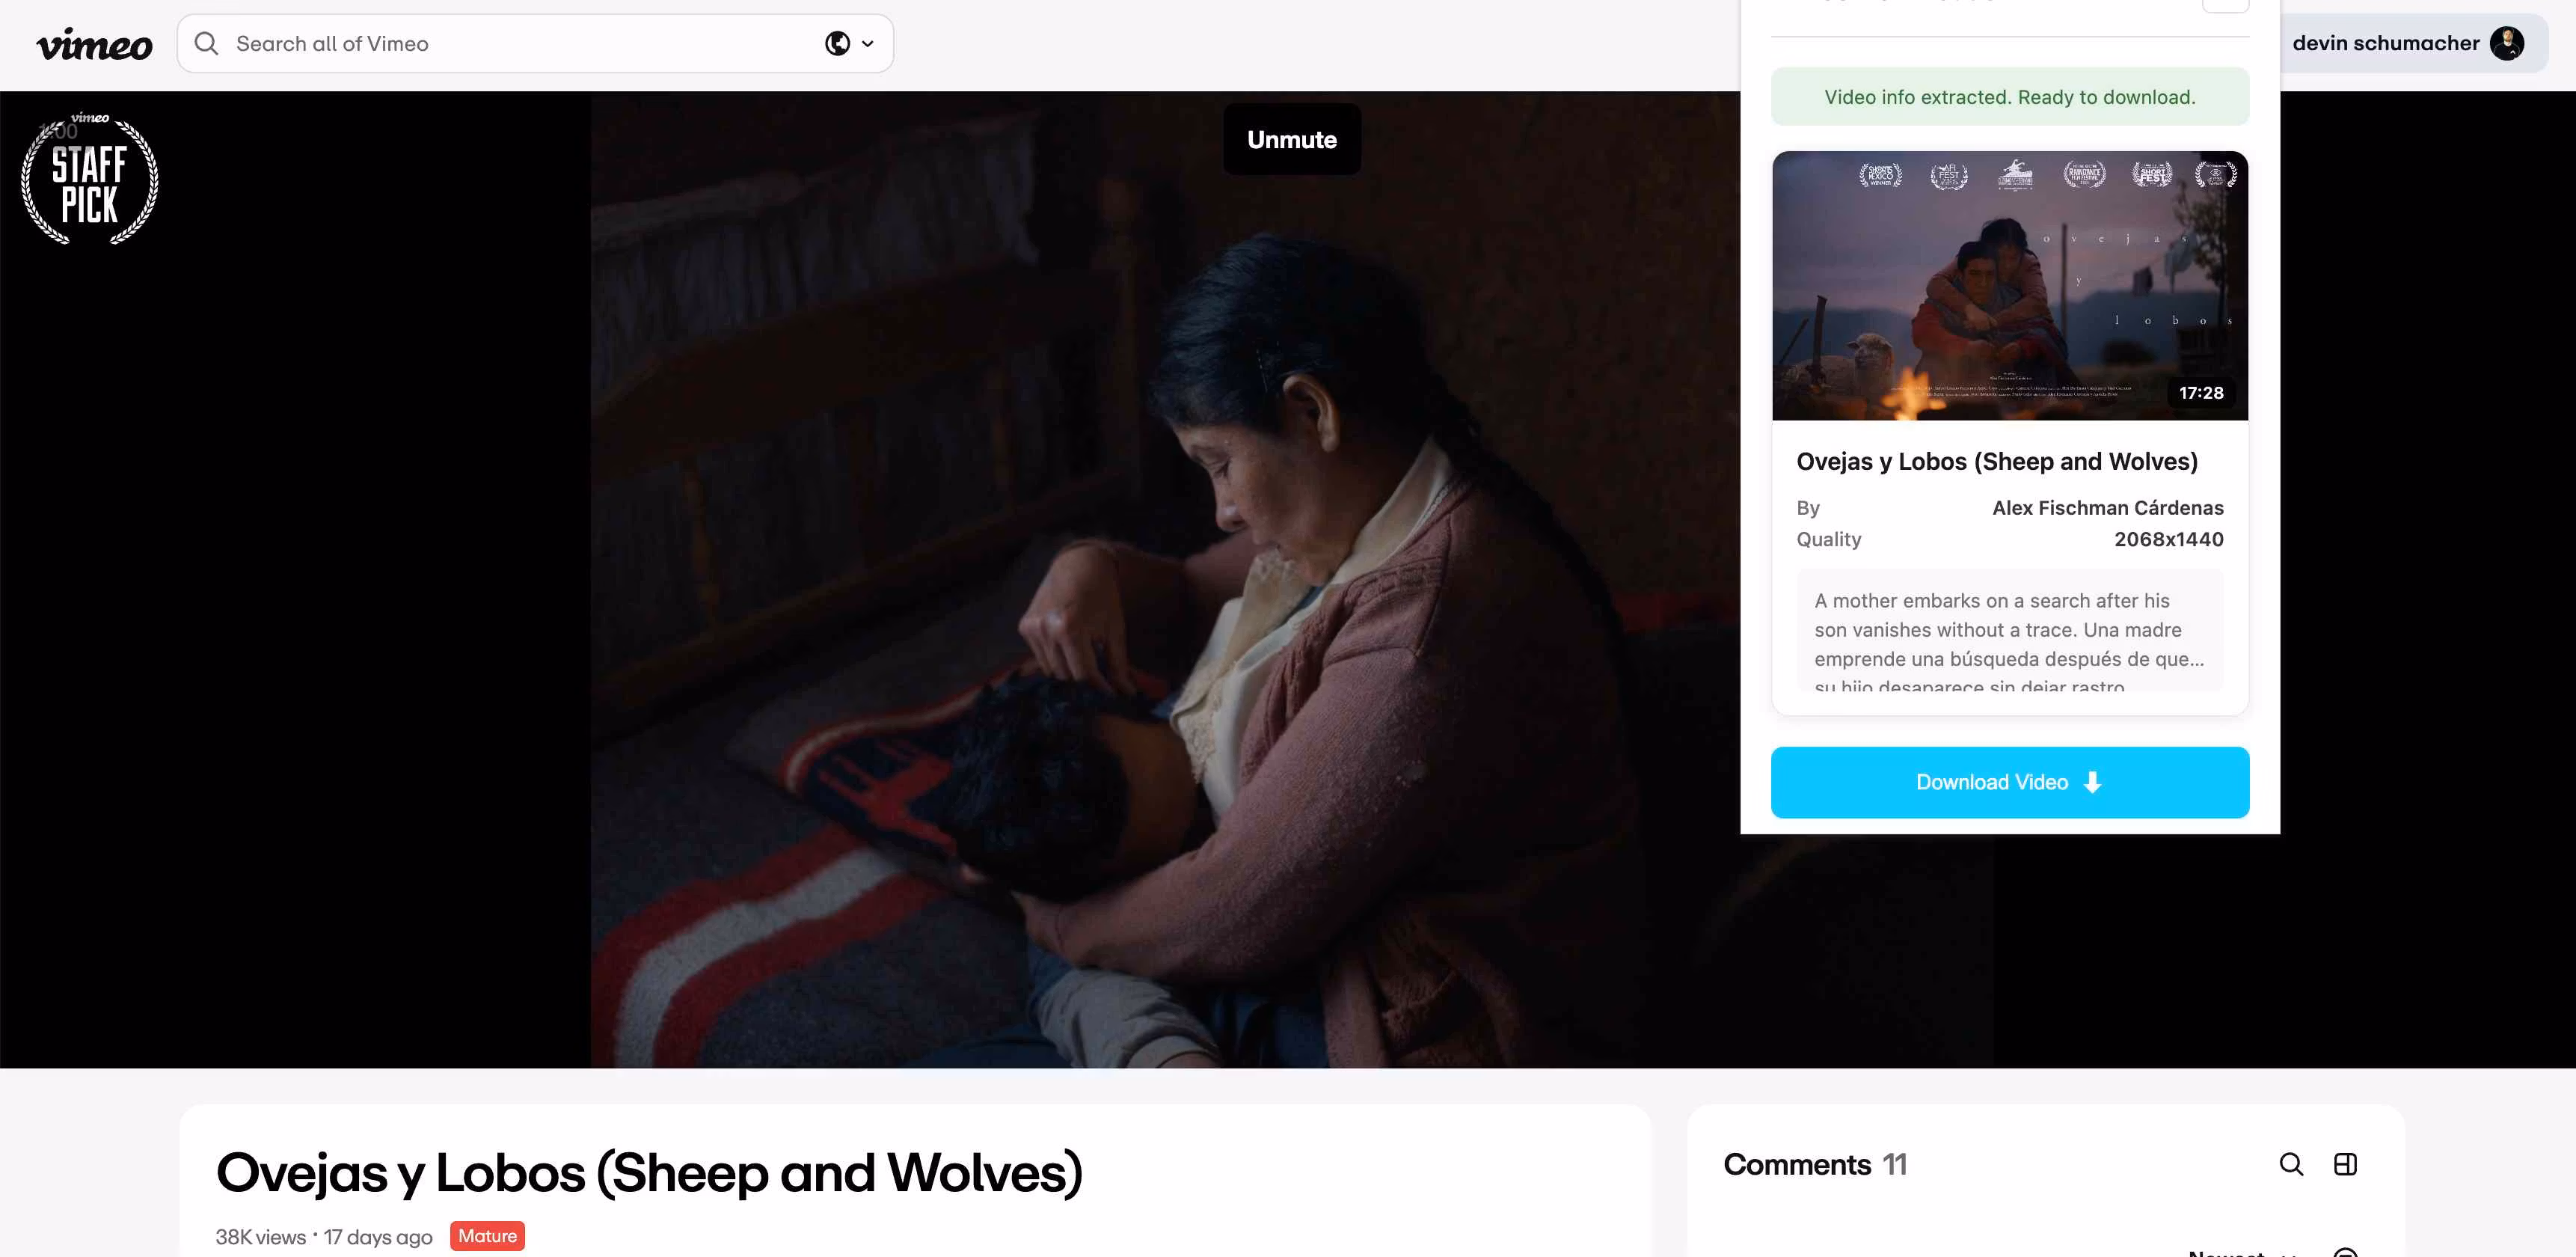Click the video description text box
Image resolution: width=2576 pixels, height=1257 pixels.
pyautogui.click(x=2009, y=631)
